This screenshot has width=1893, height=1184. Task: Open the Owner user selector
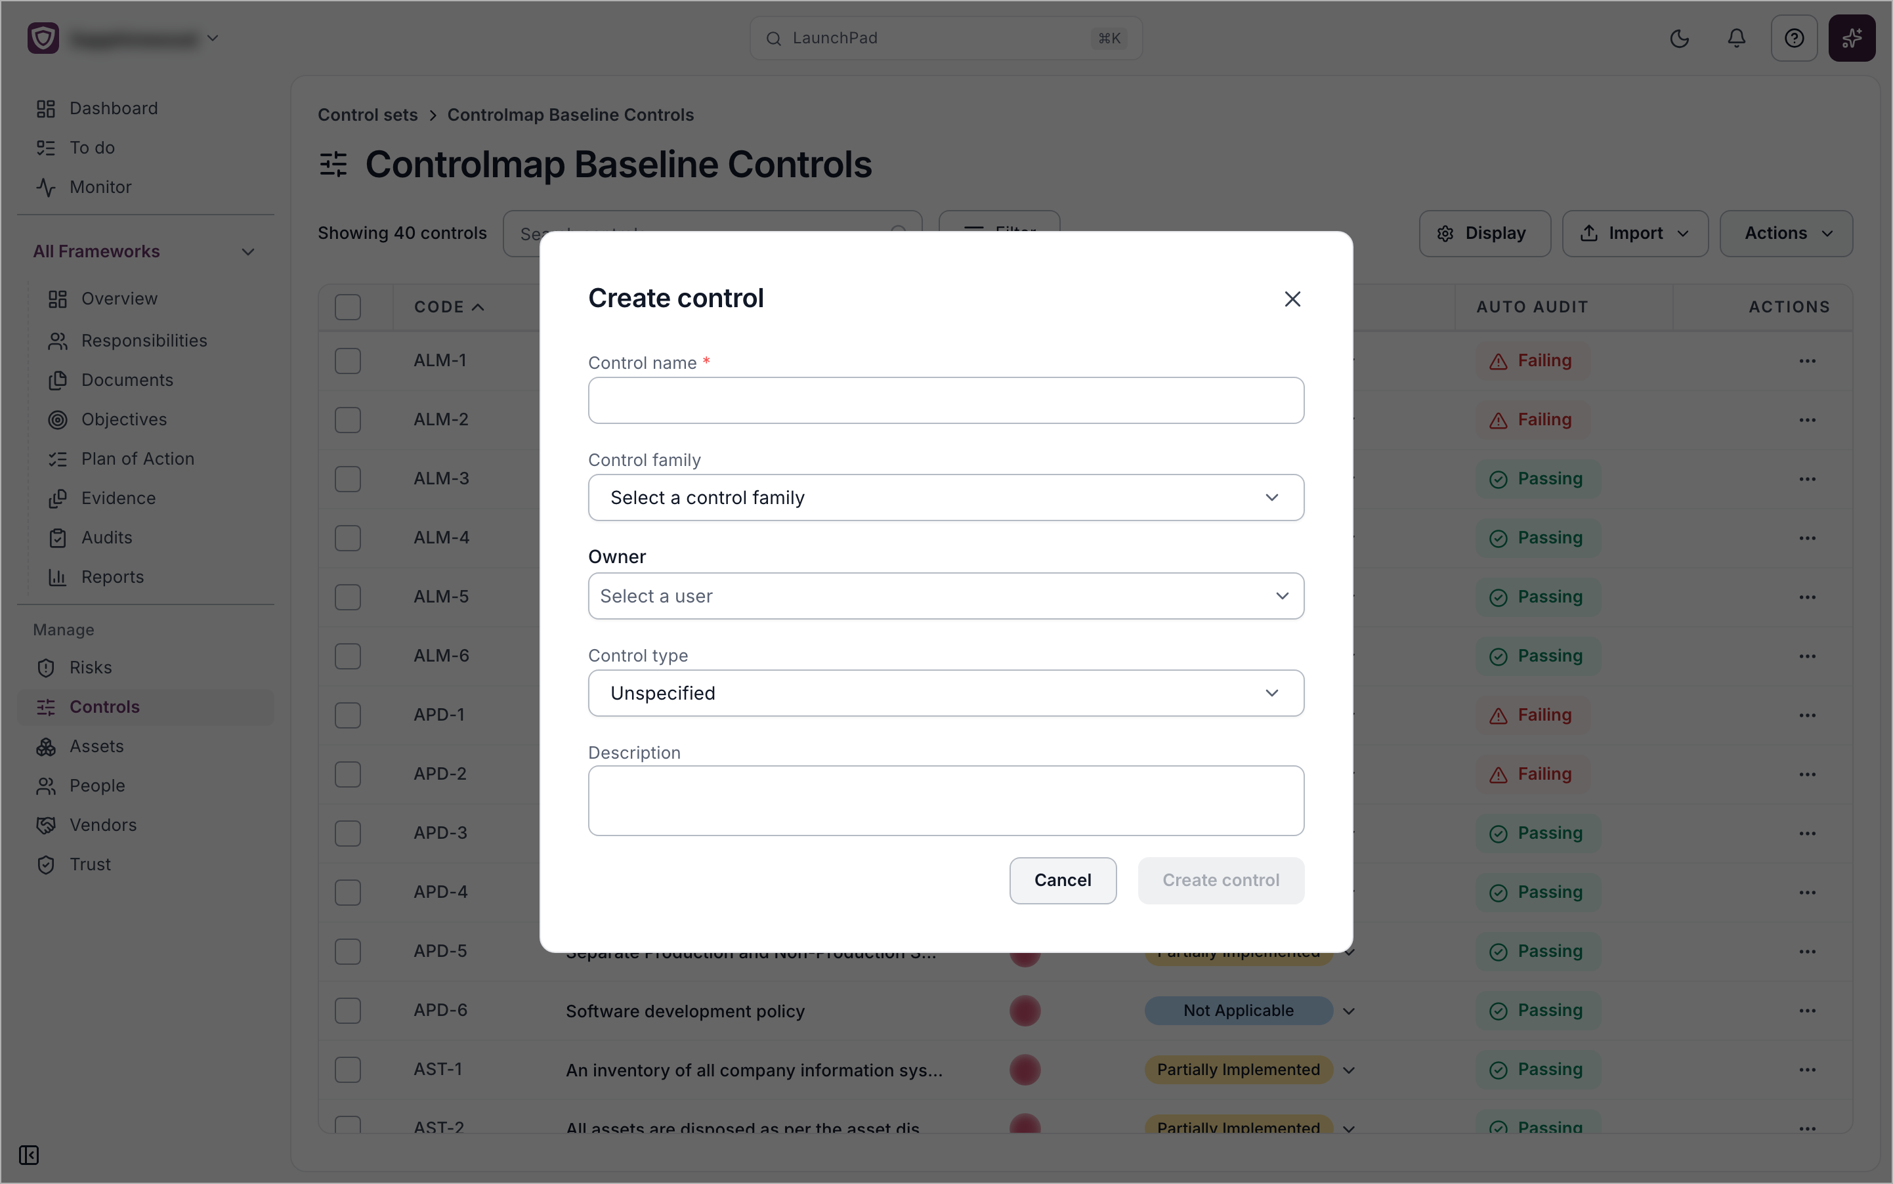[946, 596]
